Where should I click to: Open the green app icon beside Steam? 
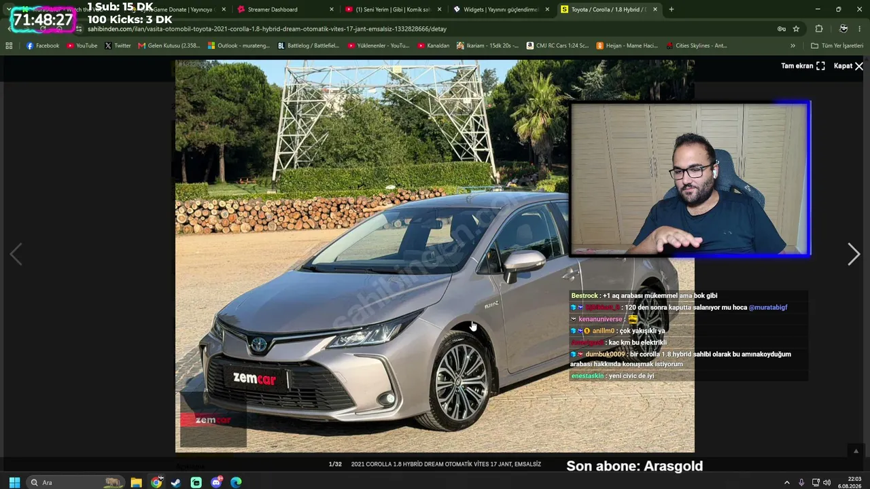pos(196,482)
